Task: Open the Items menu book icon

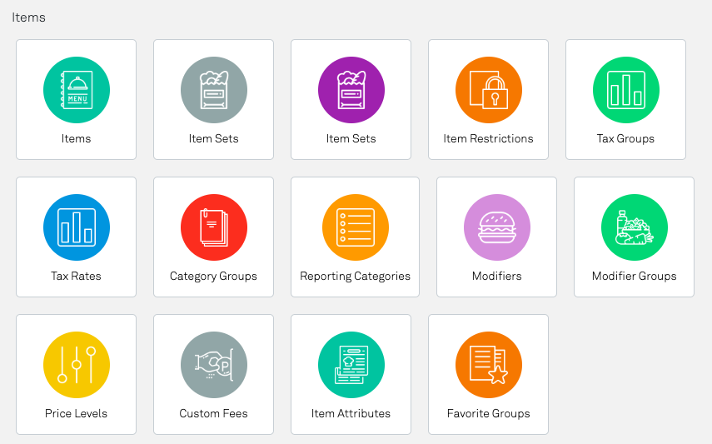Action: 77,90
